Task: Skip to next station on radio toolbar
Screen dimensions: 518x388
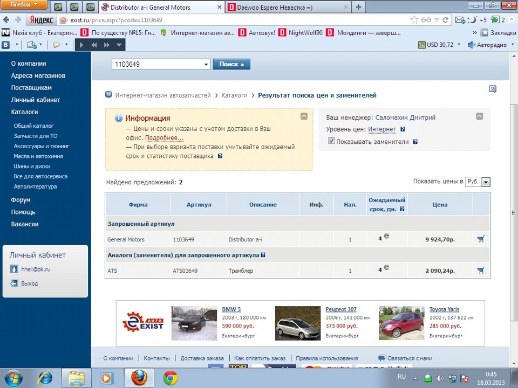Action: (106, 45)
